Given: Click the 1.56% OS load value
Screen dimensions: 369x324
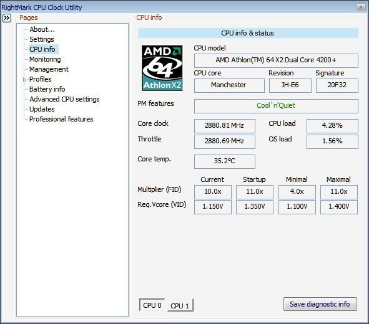Looking at the screenshot, I should pos(332,141).
